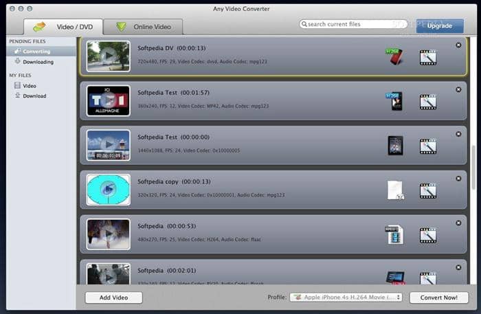The image size is (481, 314).
Task: Click the Add Video button
Action: point(113,298)
